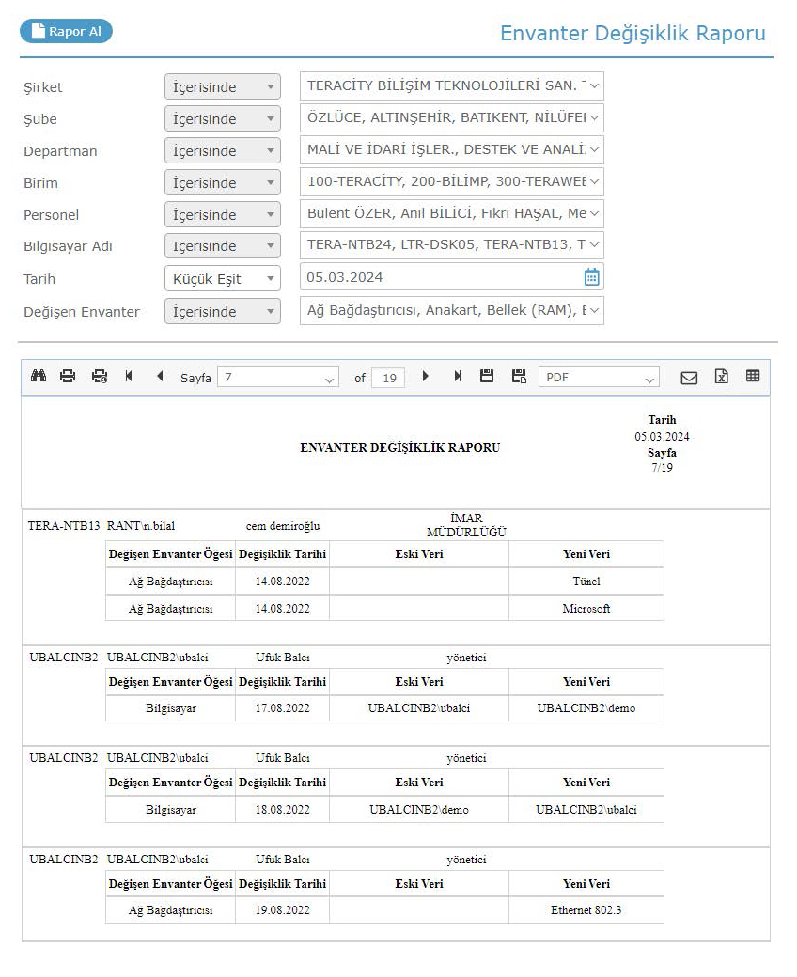Click 'UBALCINB2\demo' in the 17.08.2022 row

[x=586, y=708]
